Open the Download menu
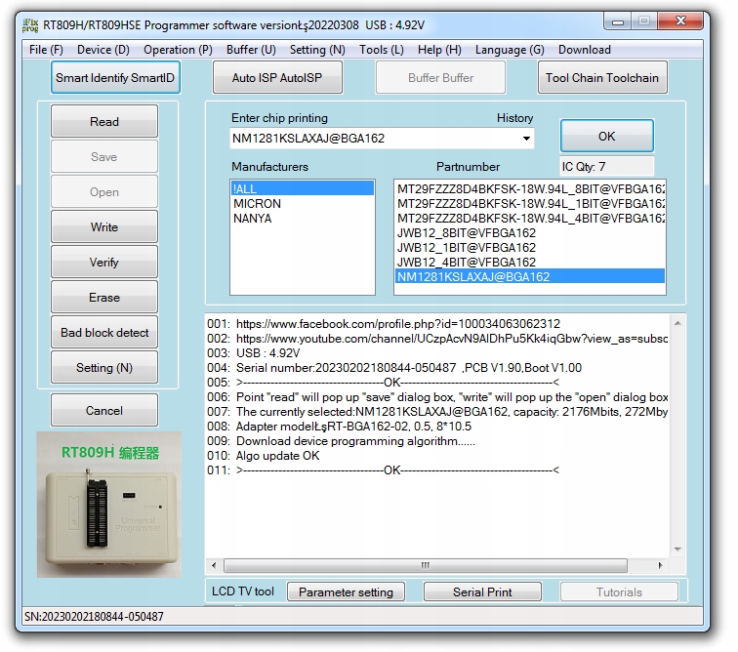The width and height of the screenshot is (738, 652). 584,50
